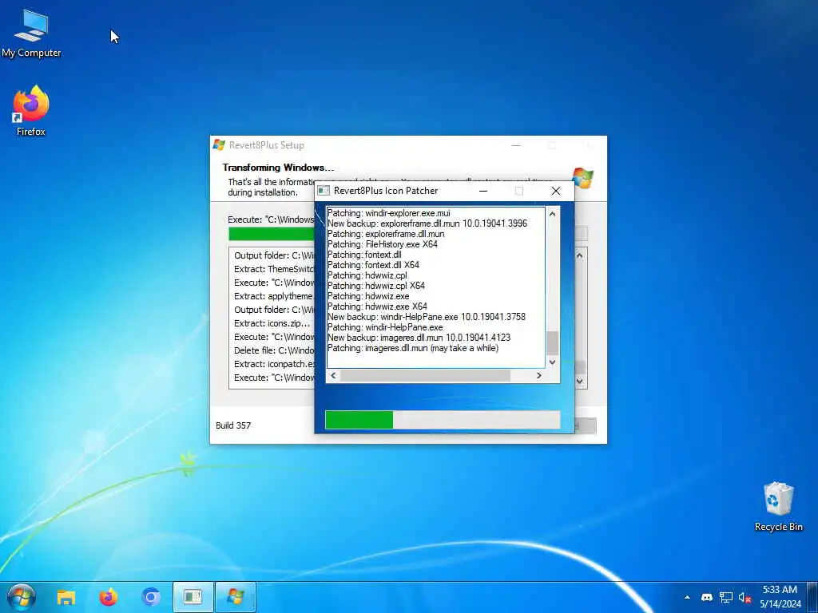Switch to Revert8Plus Setup taskbar button
This screenshot has width=818, height=613.
coord(236,597)
